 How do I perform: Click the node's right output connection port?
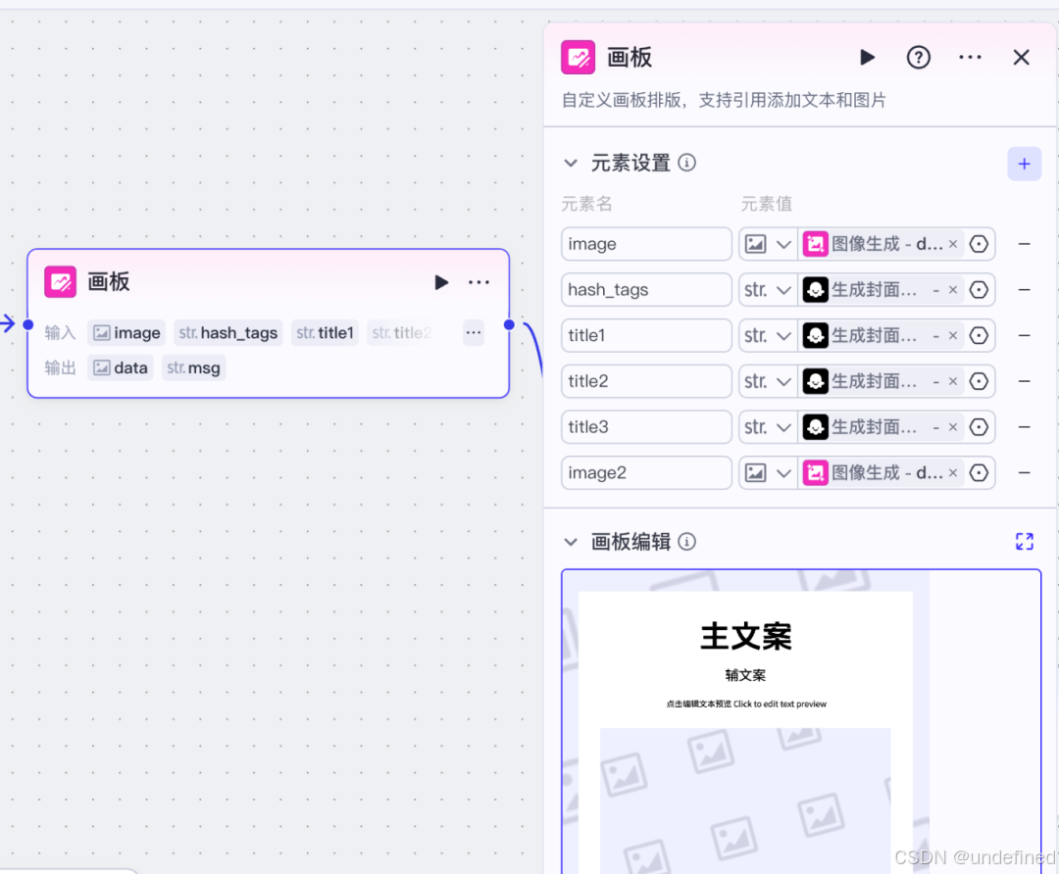(509, 324)
